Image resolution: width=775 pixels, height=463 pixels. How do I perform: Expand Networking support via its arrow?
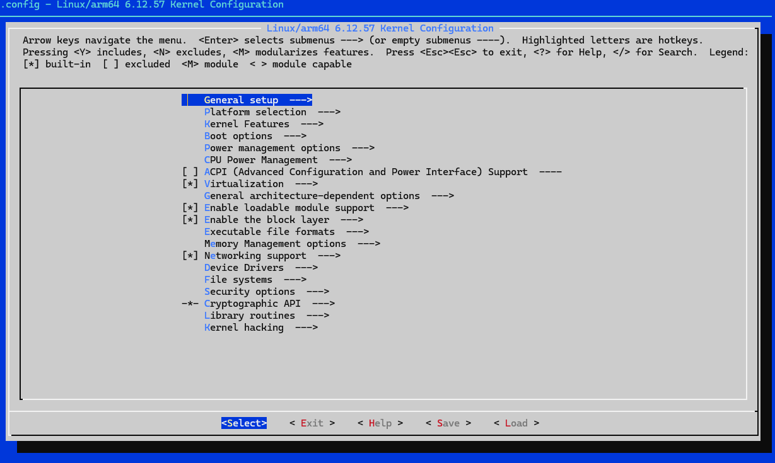click(329, 256)
